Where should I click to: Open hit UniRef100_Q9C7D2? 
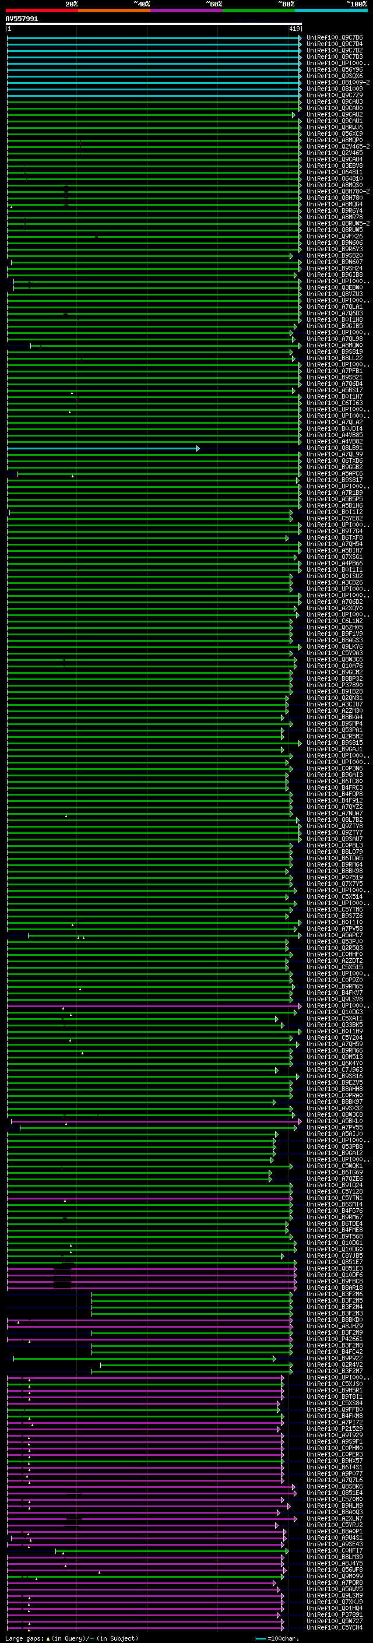coord(335,50)
